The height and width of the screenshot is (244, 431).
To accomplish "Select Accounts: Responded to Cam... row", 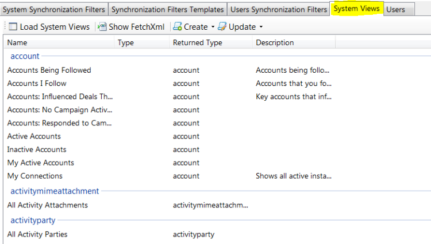I will (x=59, y=123).
